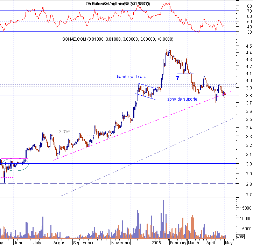This screenshot has height=245, width=253.
Task: Click the '3,32€' resistance level label
Action: (x=64, y=132)
